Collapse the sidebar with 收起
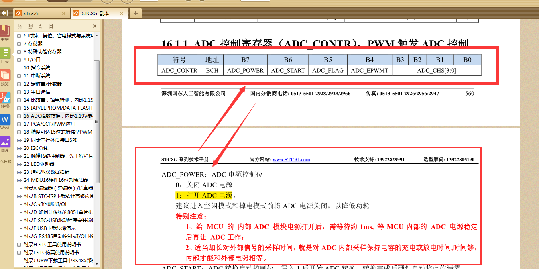Screen dimensions: 539x269 coord(6,162)
